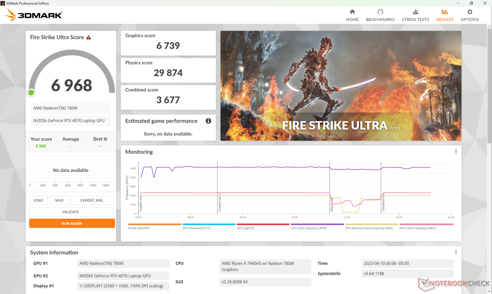Open the Stress Tests chart icon
492x294 pixels.
(x=415, y=12)
